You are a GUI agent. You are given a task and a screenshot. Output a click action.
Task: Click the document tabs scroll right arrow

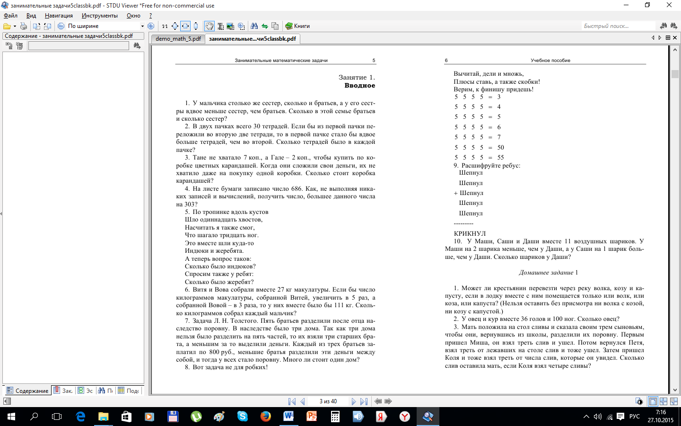660,38
